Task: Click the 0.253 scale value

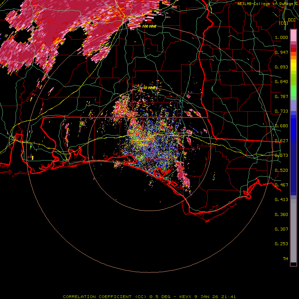Action: [x=281, y=244]
